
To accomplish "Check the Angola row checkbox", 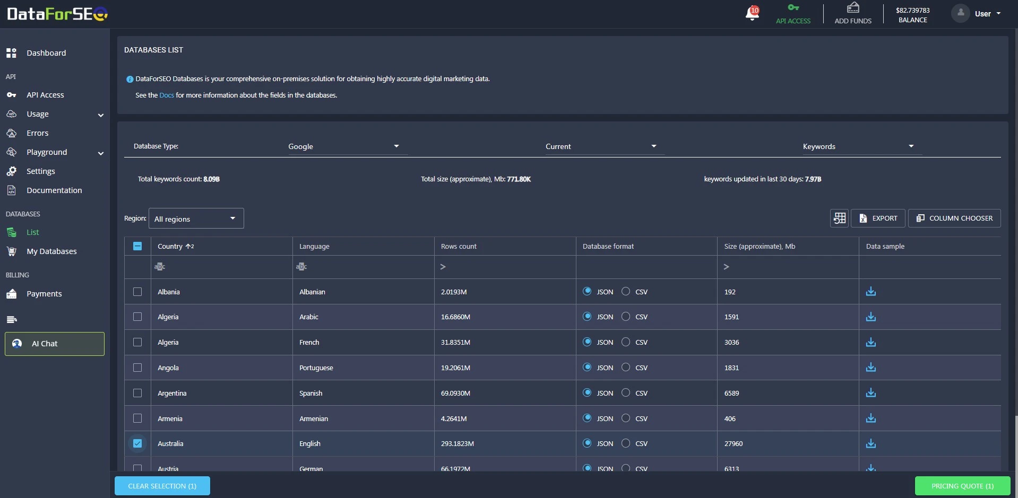I will pyautogui.click(x=137, y=368).
